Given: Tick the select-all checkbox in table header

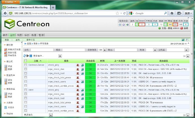Looking at the screenshot, I should [x=25, y=61].
